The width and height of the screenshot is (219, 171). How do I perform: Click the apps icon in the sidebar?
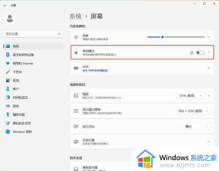coord(8,80)
